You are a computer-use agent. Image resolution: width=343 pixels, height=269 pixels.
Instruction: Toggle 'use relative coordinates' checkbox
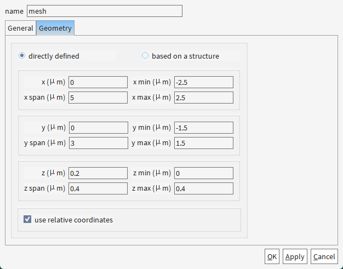coord(27,219)
